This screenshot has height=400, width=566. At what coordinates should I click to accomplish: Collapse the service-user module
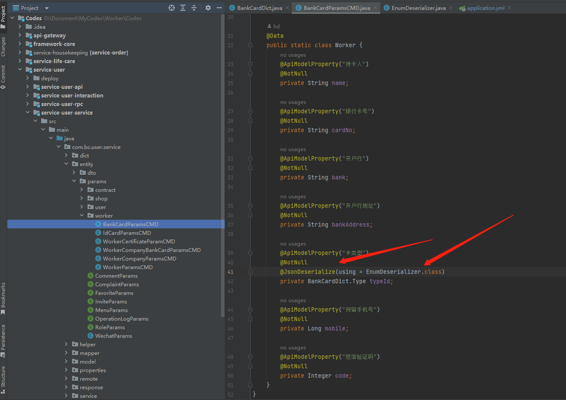coord(20,70)
